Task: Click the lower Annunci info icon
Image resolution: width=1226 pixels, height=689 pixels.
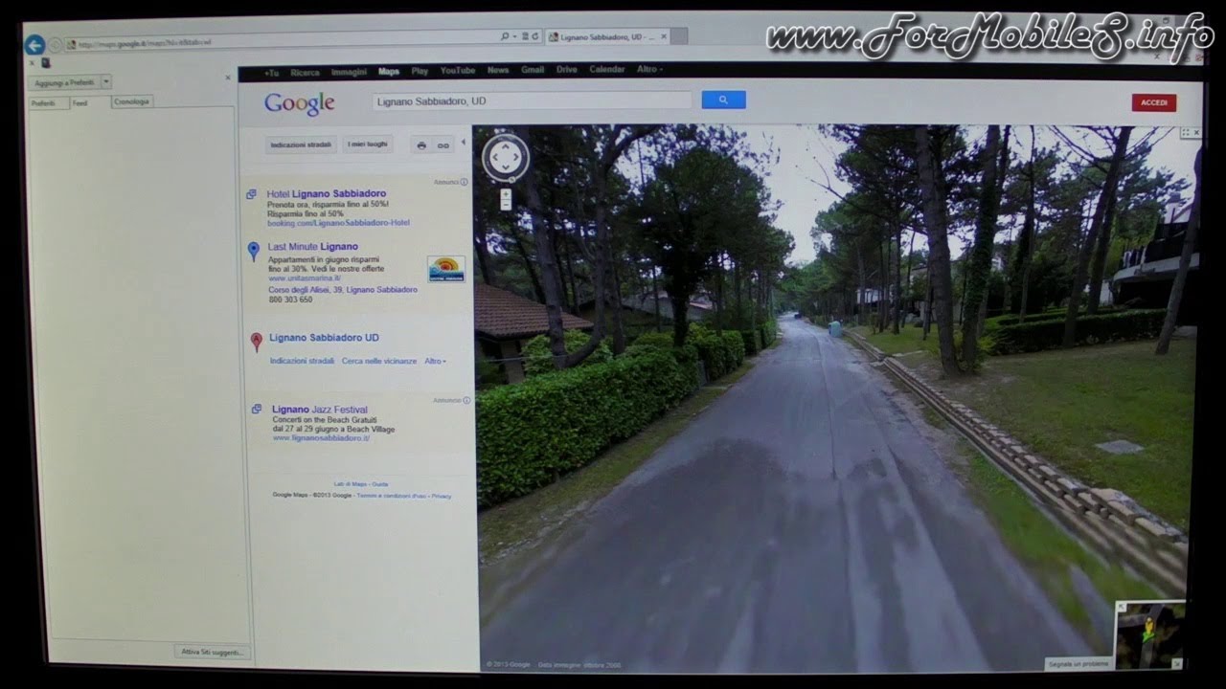Action: 466,400
